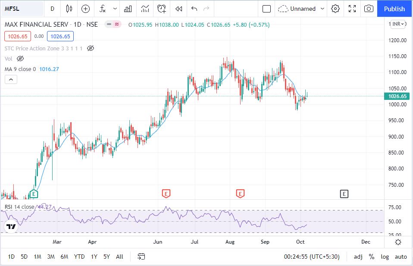Toggle the log scale option
Screen dimensions: 413x266
pos(385,257)
